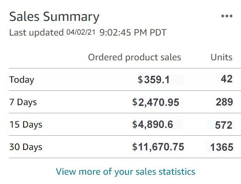Viewport: 241px width, 184px height.
Task: Select the 15 Days row label
Action: [x=25, y=124]
